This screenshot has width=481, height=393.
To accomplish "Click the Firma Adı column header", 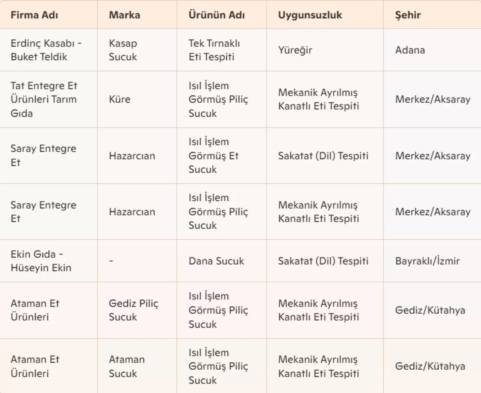I will 34,15.
